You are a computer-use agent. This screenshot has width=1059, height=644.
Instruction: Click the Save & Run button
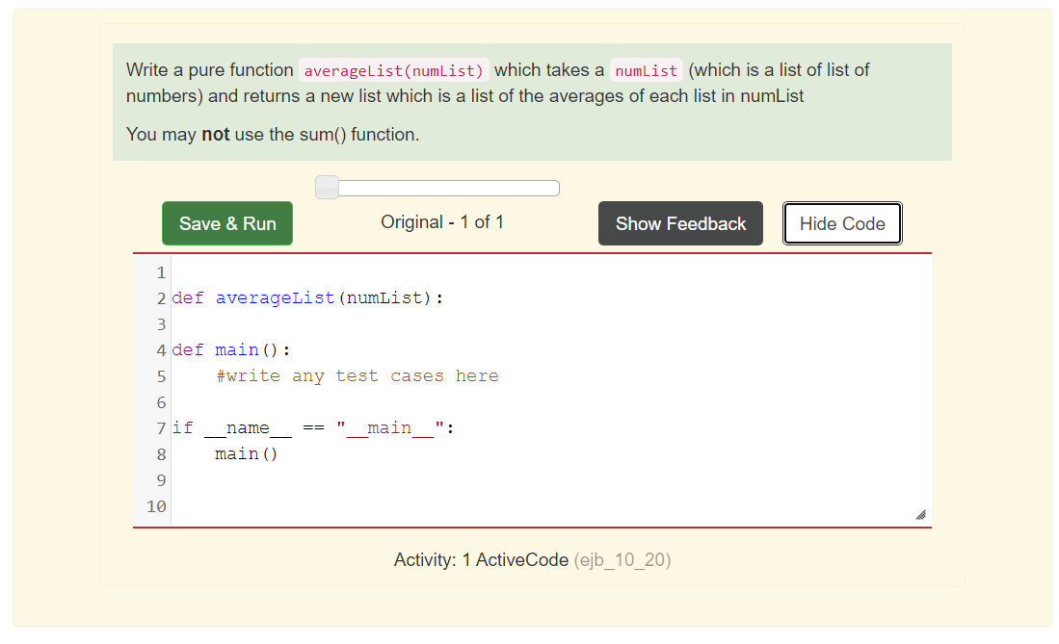(226, 222)
